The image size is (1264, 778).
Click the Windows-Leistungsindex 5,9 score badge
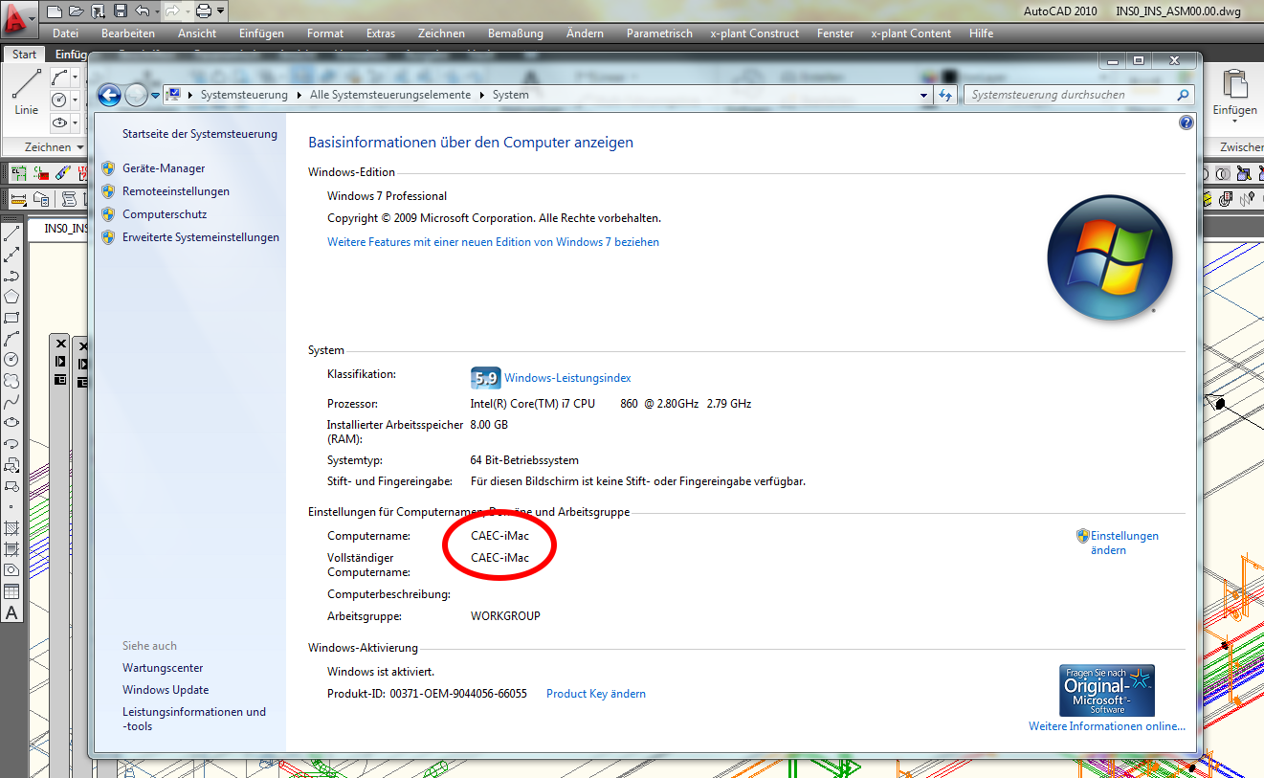click(x=485, y=378)
